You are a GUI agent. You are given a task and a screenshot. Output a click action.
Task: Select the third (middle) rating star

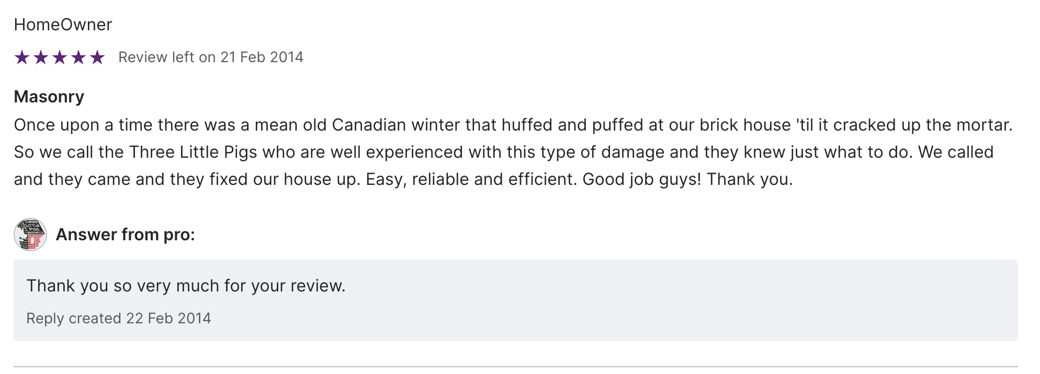pos(60,57)
